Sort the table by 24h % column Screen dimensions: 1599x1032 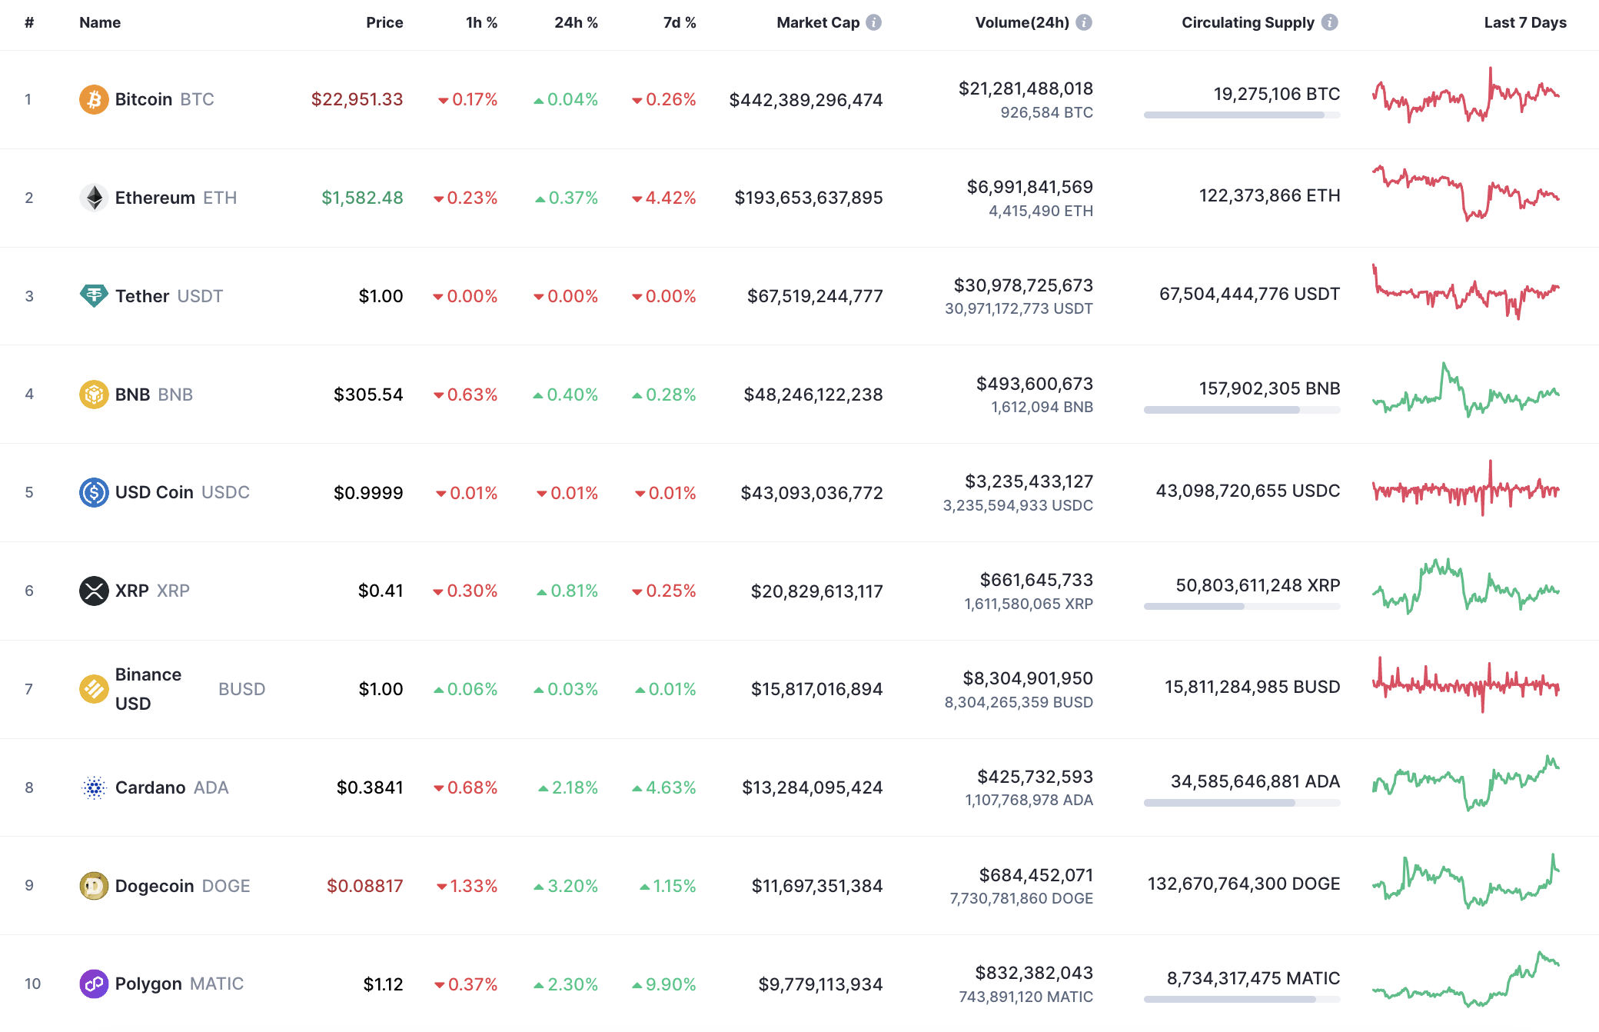[x=575, y=22]
